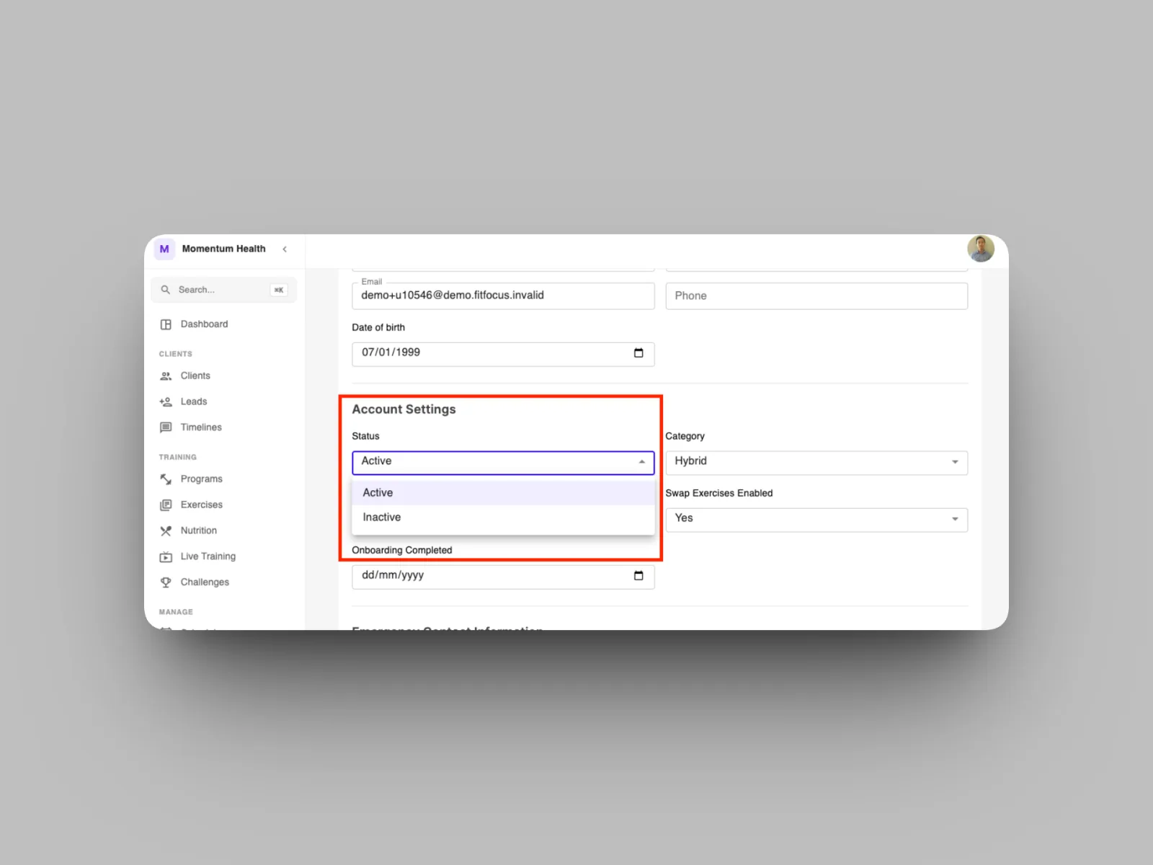Click the Programs icon
The height and width of the screenshot is (865, 1153).
(166, 479)
